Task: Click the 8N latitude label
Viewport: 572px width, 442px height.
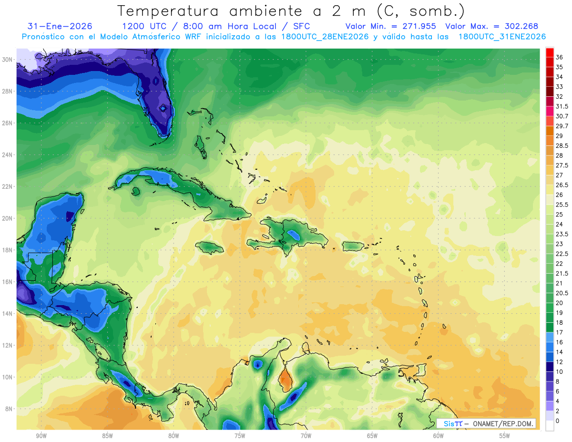Action: pyautogui.click(x=9, y=409)
